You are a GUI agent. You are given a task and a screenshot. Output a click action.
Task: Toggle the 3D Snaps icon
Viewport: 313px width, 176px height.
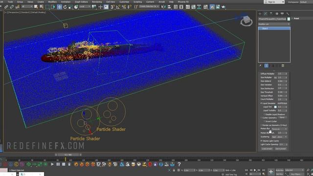[112, 7]
